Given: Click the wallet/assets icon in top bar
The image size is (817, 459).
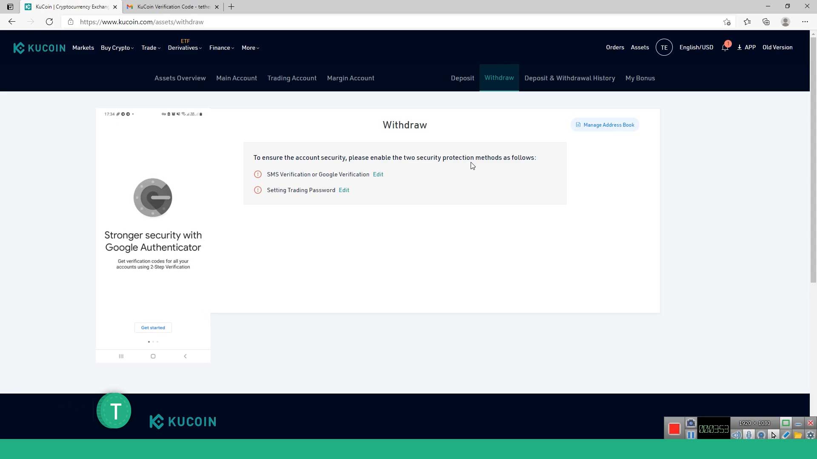Looking at the screenshot, I should pyautogui.click(x=640, y=47).
